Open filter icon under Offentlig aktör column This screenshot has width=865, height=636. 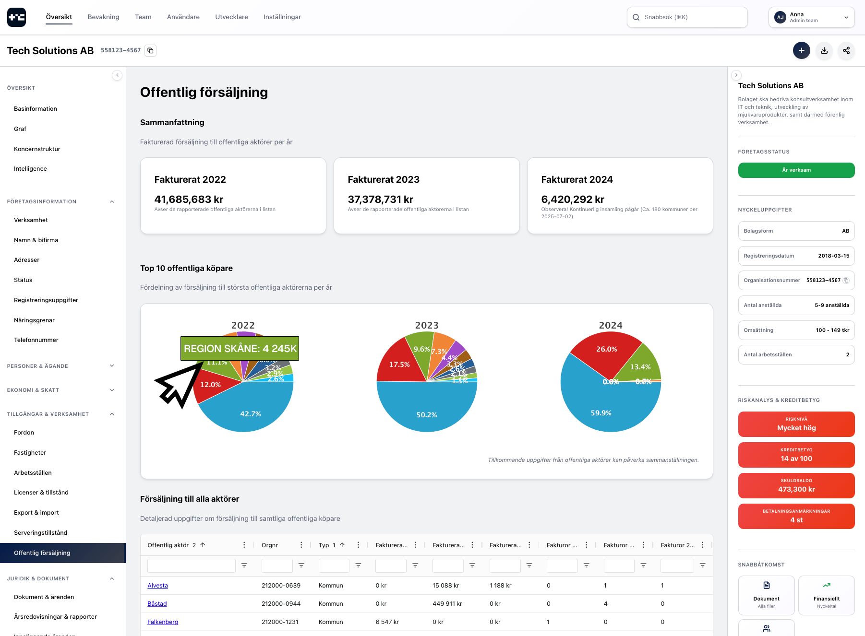(244, 565)
